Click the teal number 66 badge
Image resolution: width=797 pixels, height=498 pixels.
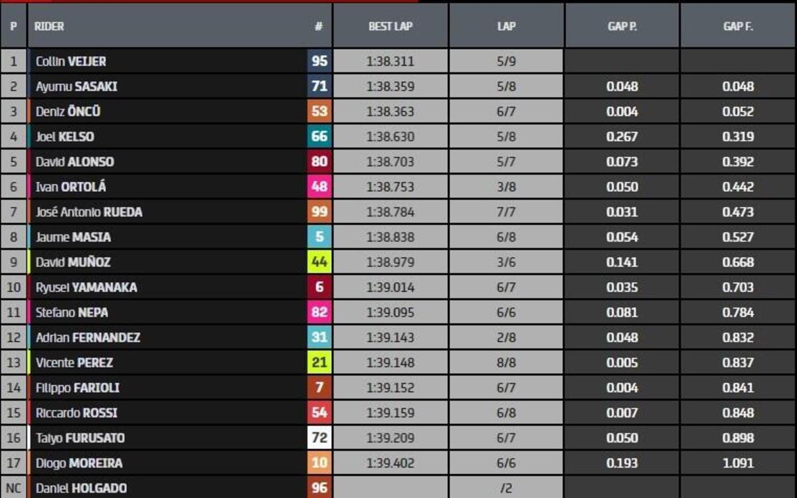click(319, 137)
